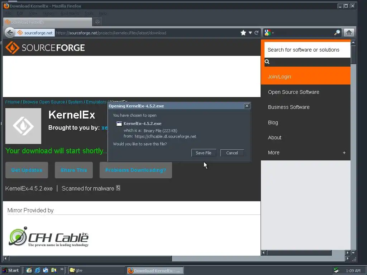This screenshot has width=367, height=275.
Task: Open the URL history dropdown arrow
Action: 250,33
